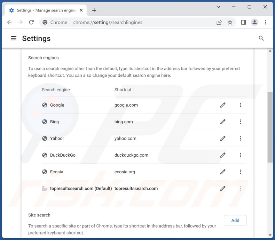Screen dimensions: 275x240
Task: Minimize the Chrome window
Action: [x=234, y=7]
